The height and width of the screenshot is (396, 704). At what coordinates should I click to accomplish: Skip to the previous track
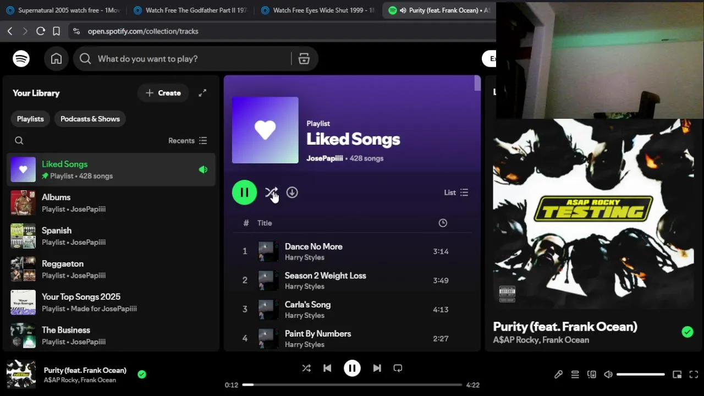pos(327,369)
